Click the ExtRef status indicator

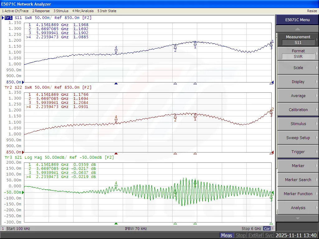click(256, 235)
